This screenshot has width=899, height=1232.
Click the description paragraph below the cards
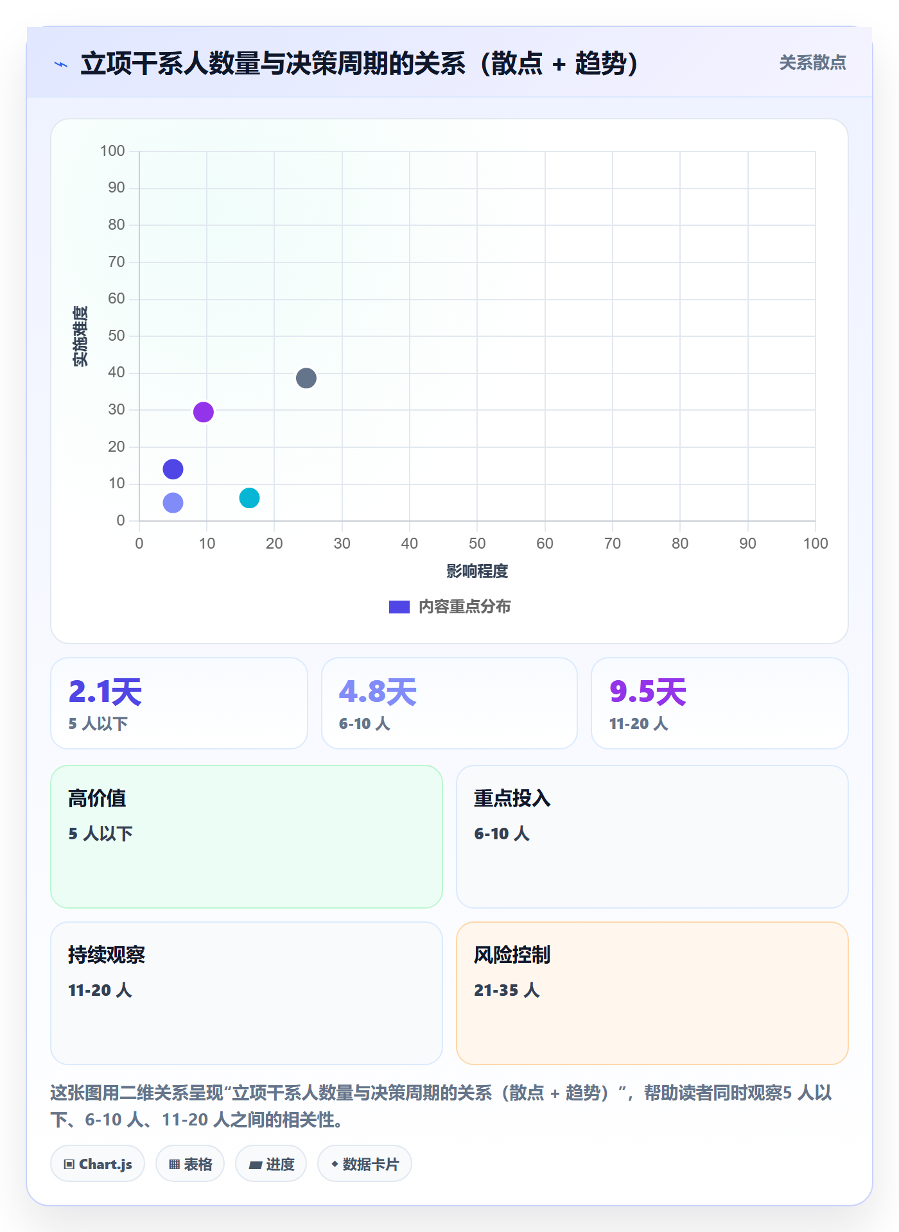442,1106
